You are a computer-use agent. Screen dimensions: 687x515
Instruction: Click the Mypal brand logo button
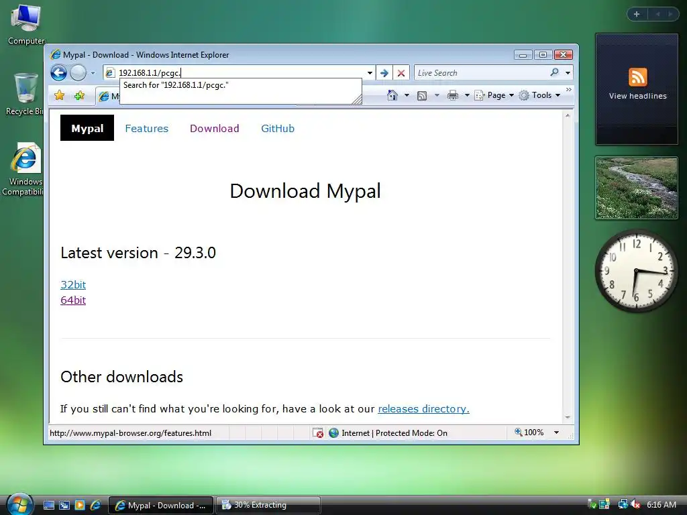(87, 128)
